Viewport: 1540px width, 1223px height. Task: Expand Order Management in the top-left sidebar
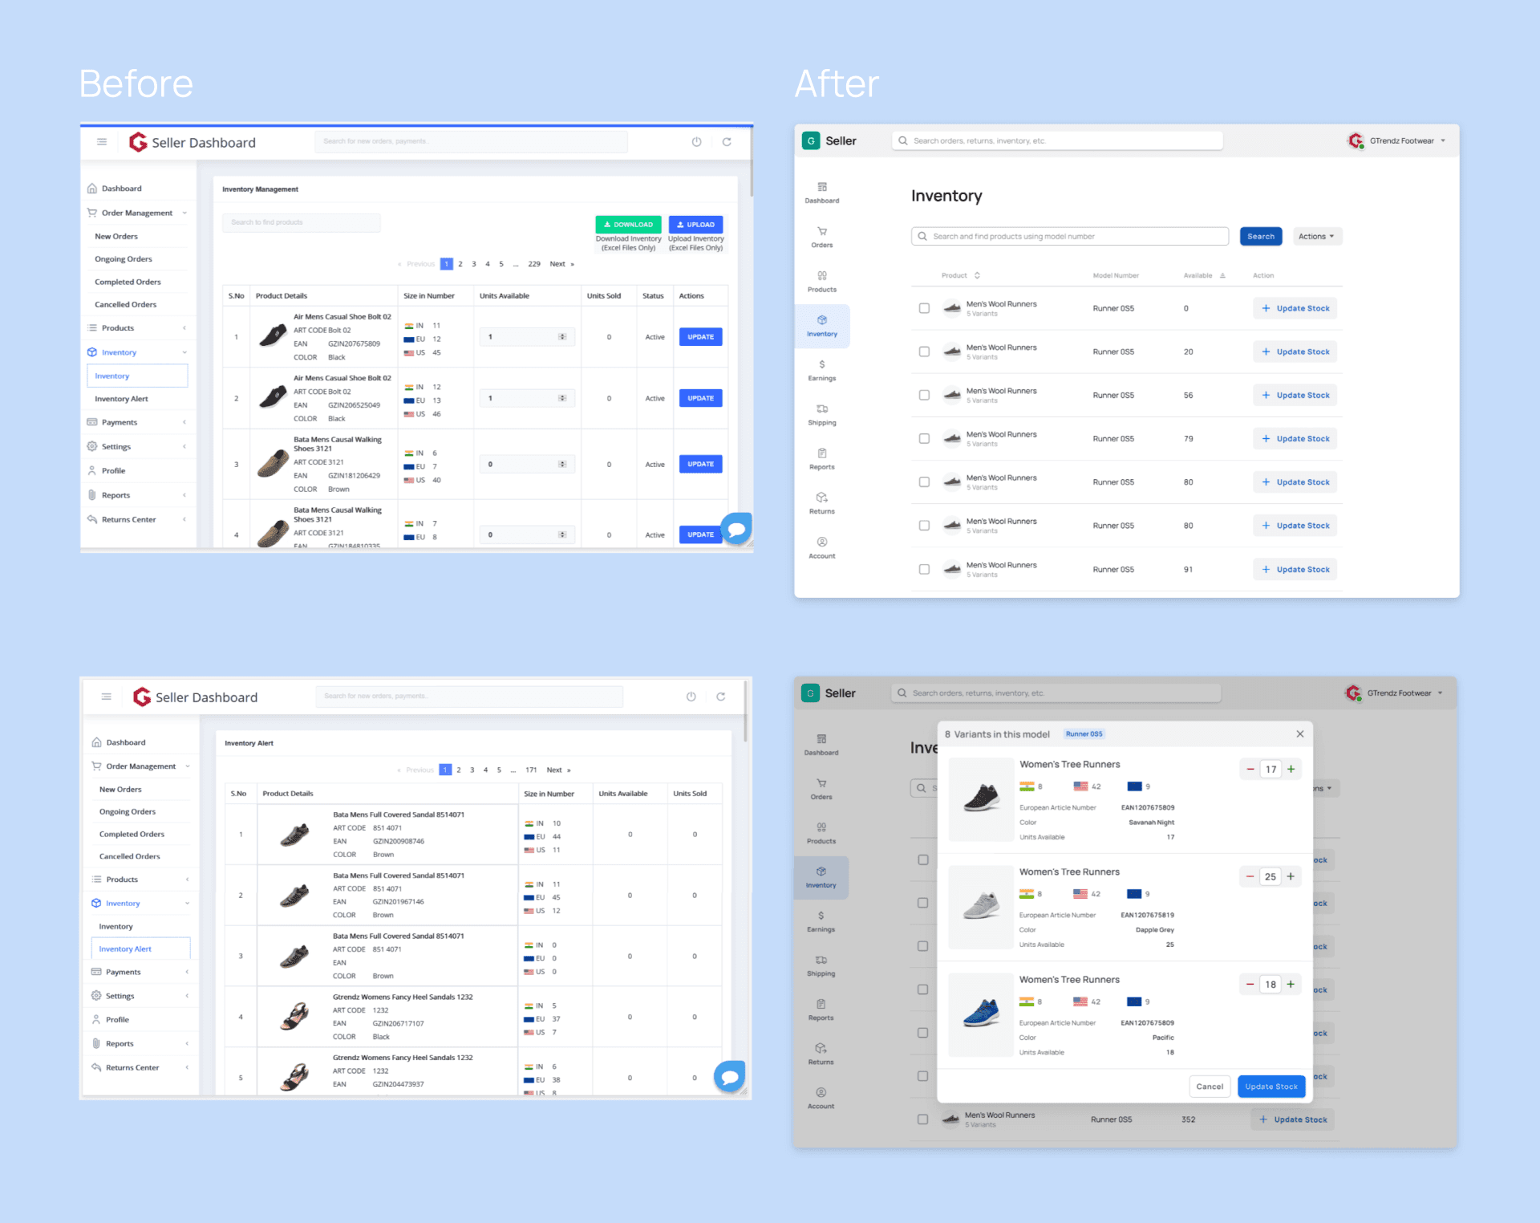[137, 213]
